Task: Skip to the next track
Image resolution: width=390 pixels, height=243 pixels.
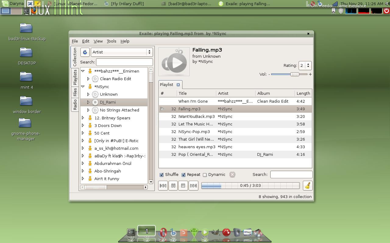Action: 193,186
